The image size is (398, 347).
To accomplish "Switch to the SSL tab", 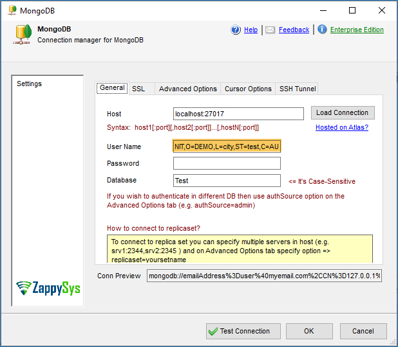I will click(x=138, y=89).
